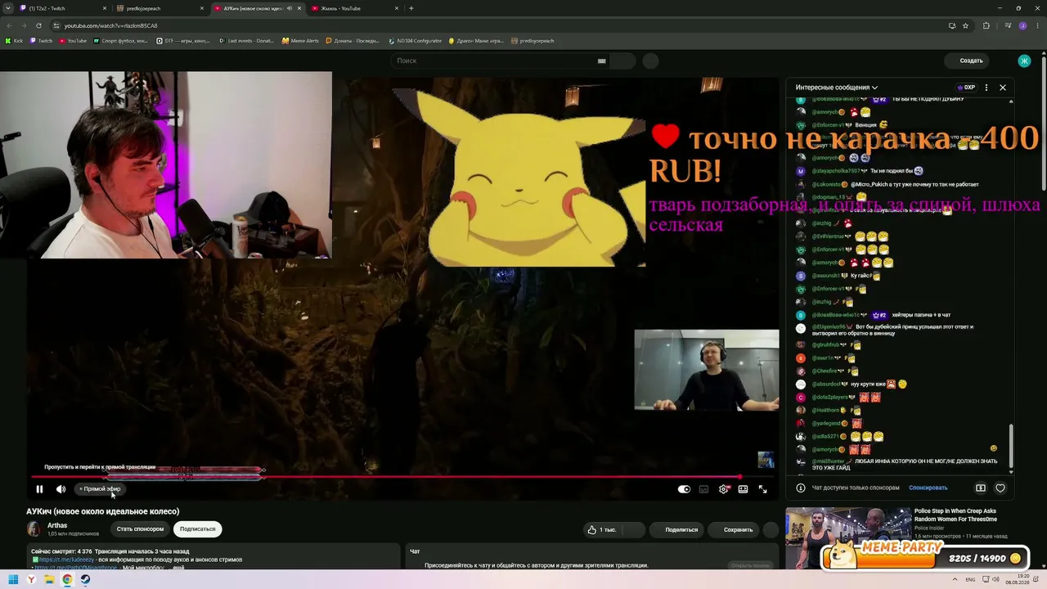Install app via the address bar icon
Image resolution: width=1047 pixels, height=589 pixels.
951,25
